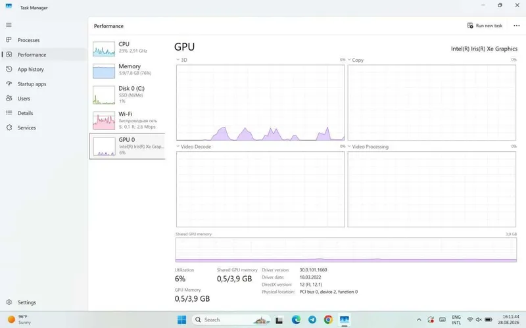Open the 3D engine graph dropdown
The width and height of the screenshot is (526, 328).
coord(178,60)
